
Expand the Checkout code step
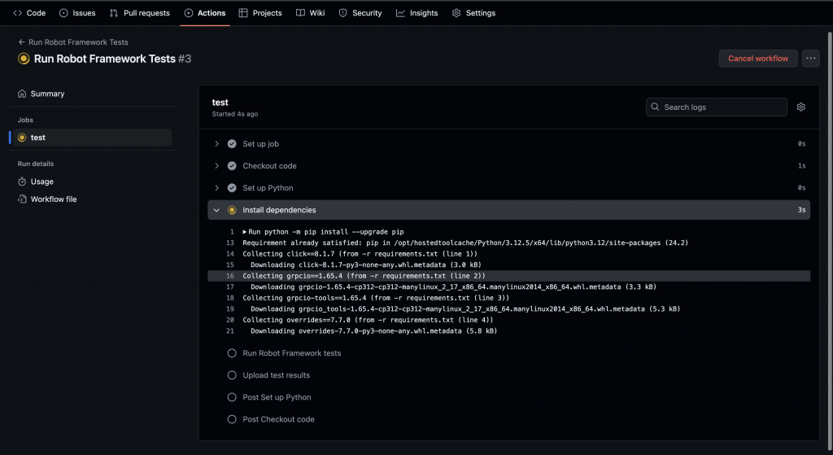click(x=217, y=166)
